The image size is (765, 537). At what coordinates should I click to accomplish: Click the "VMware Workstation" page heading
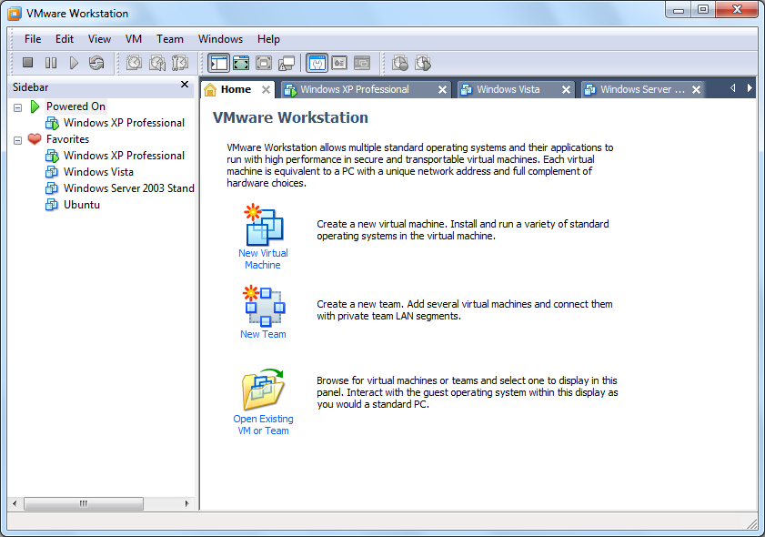click(290, 117)
